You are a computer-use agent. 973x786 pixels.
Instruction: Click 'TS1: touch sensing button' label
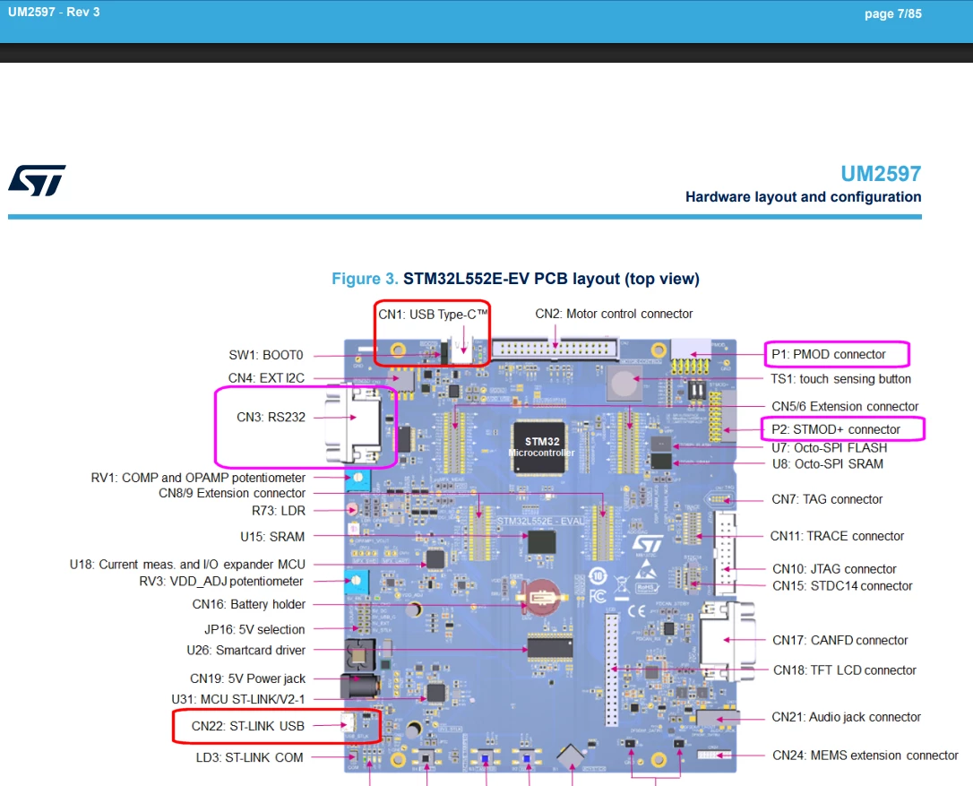tap(840, 379)
